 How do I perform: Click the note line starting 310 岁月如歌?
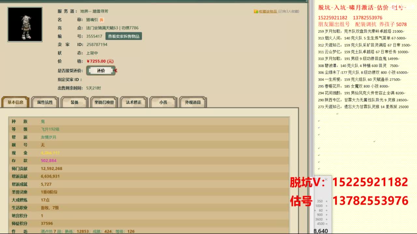tap(358, 58)
